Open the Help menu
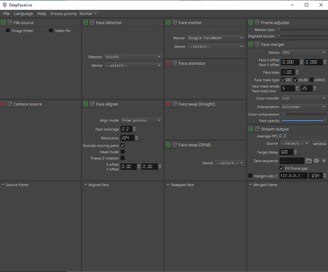The height and width of the screenshot is (272, 328). point(41,14)
